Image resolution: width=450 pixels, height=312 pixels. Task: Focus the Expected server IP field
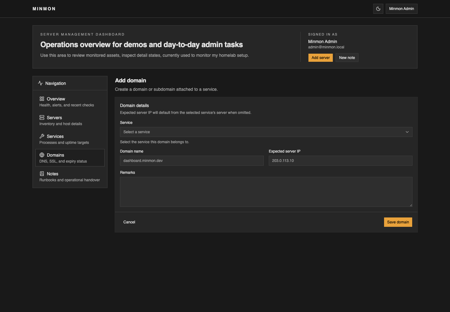click(341, 161)
